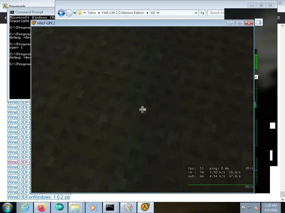Viewport: 285px width, 213px height.
Task: Open the browser hamburger menu
Action: tap(279, 18)
